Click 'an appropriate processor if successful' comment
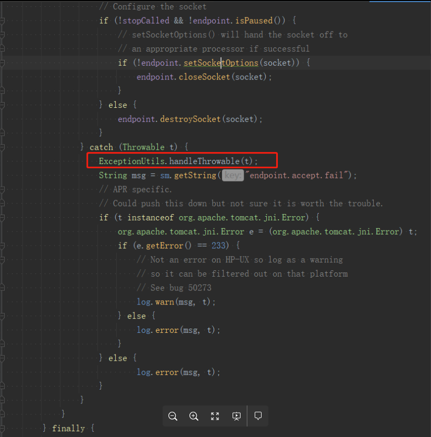This screenshot has height=437, width=431. pyautogui.click(x=220, y=49)
